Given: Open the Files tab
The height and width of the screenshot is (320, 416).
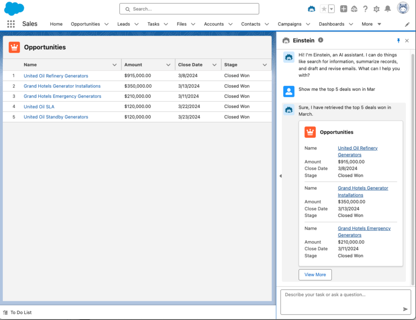Looking at the screenshot, I should (x=182, y=24).
